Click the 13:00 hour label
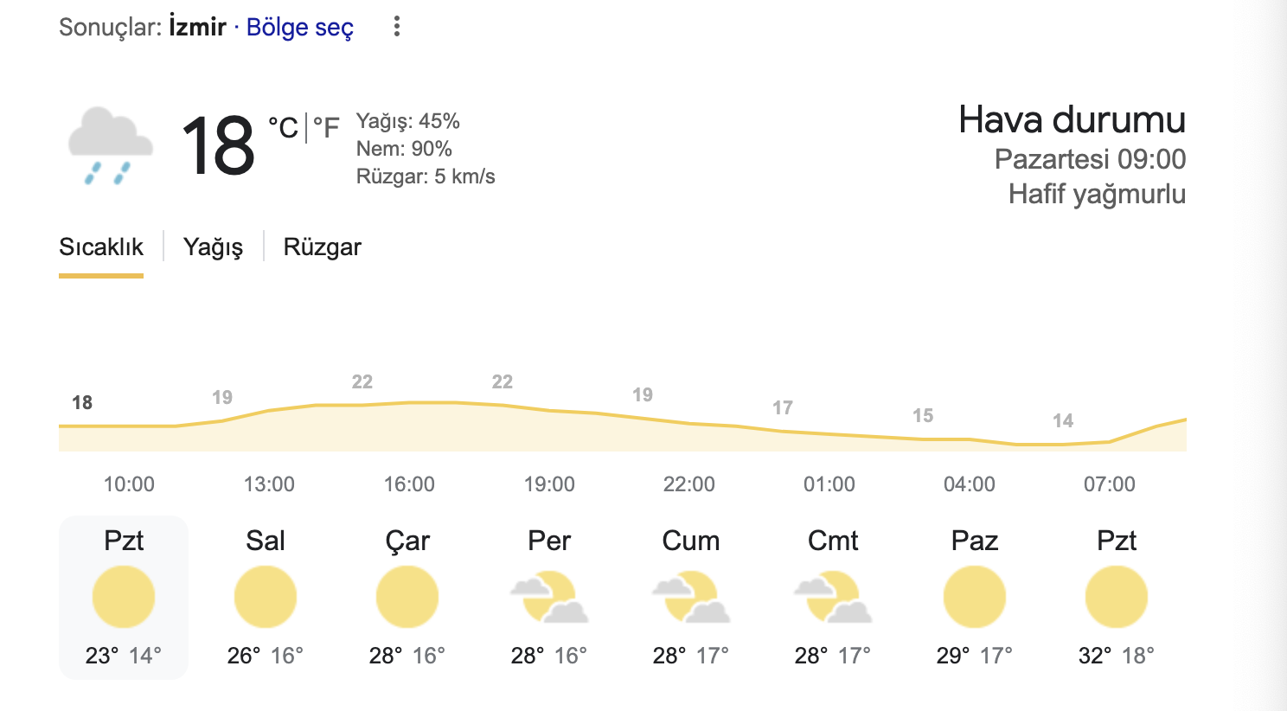Screen dimensions: 1287x711 269,484
